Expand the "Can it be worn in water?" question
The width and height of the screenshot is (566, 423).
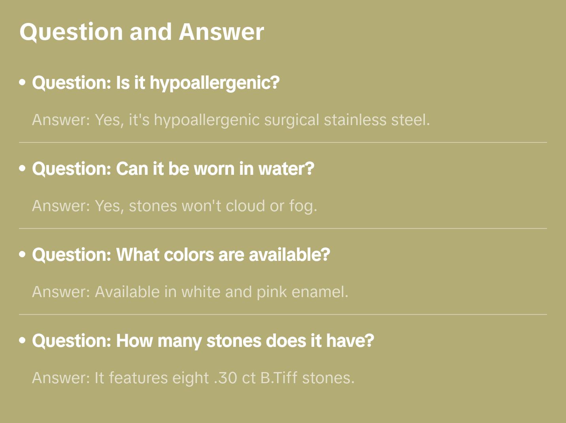[173, 169]
